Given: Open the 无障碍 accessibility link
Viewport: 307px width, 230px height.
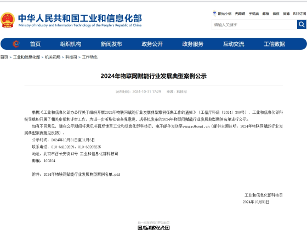Looking at the screenshot, I should point(240,14).
